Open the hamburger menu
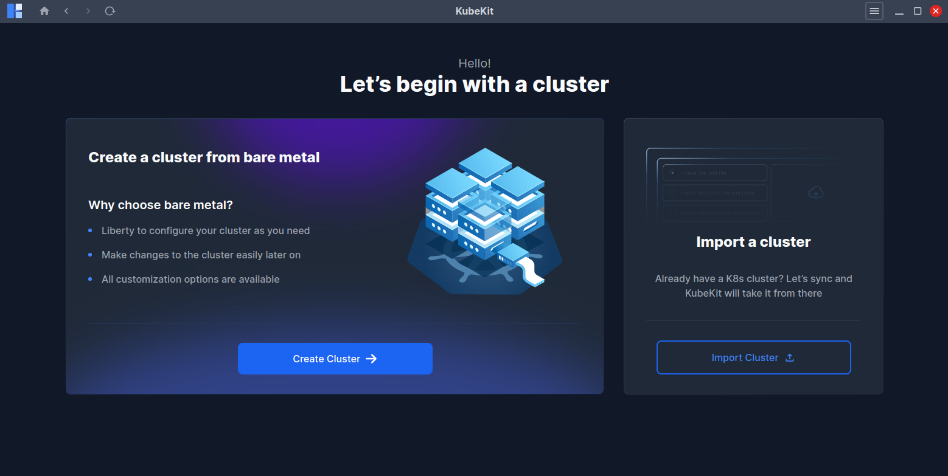Screen dimensions: 948x476 pos(874,10)
